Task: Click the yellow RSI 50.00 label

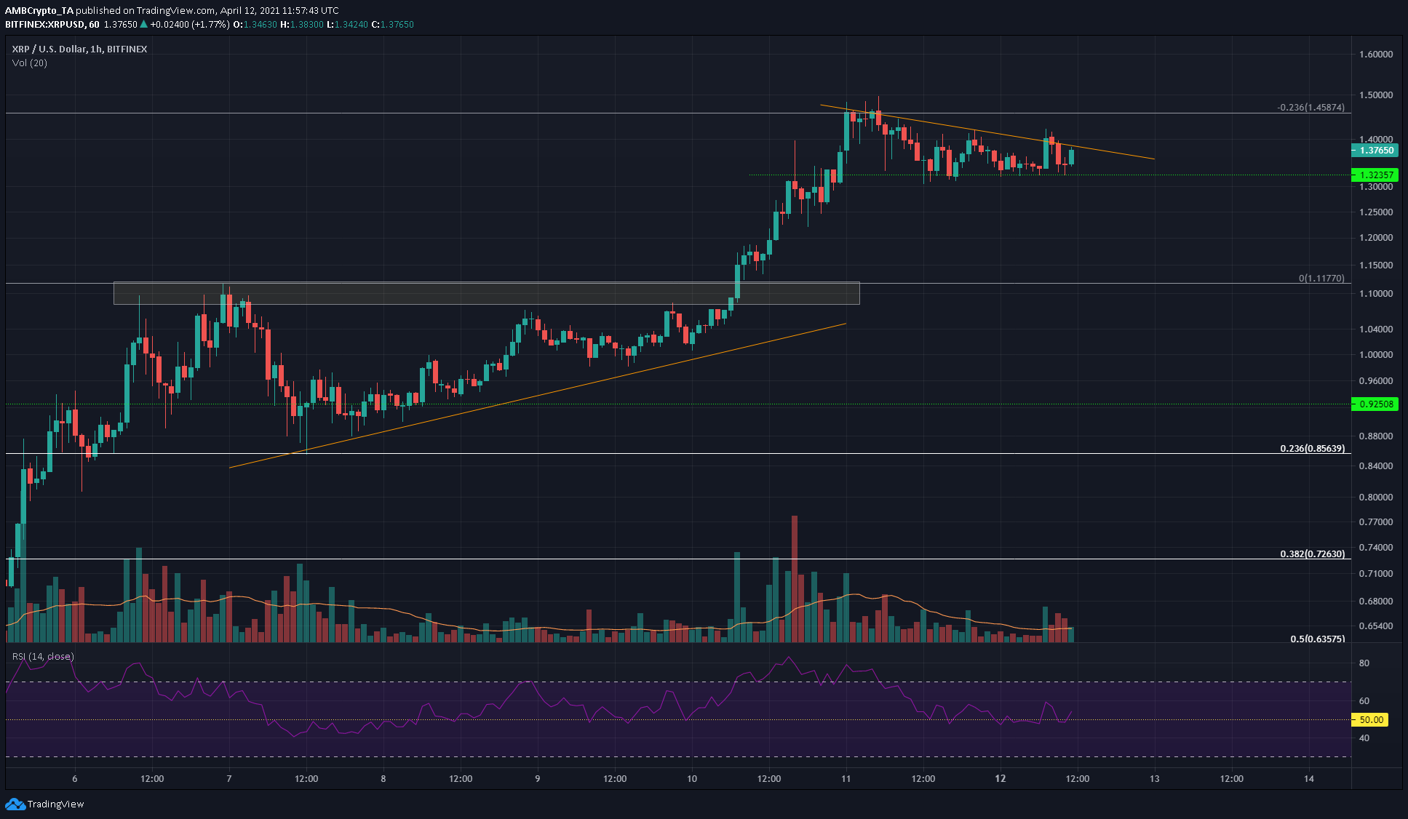Action: click(x=1369, y=719)
